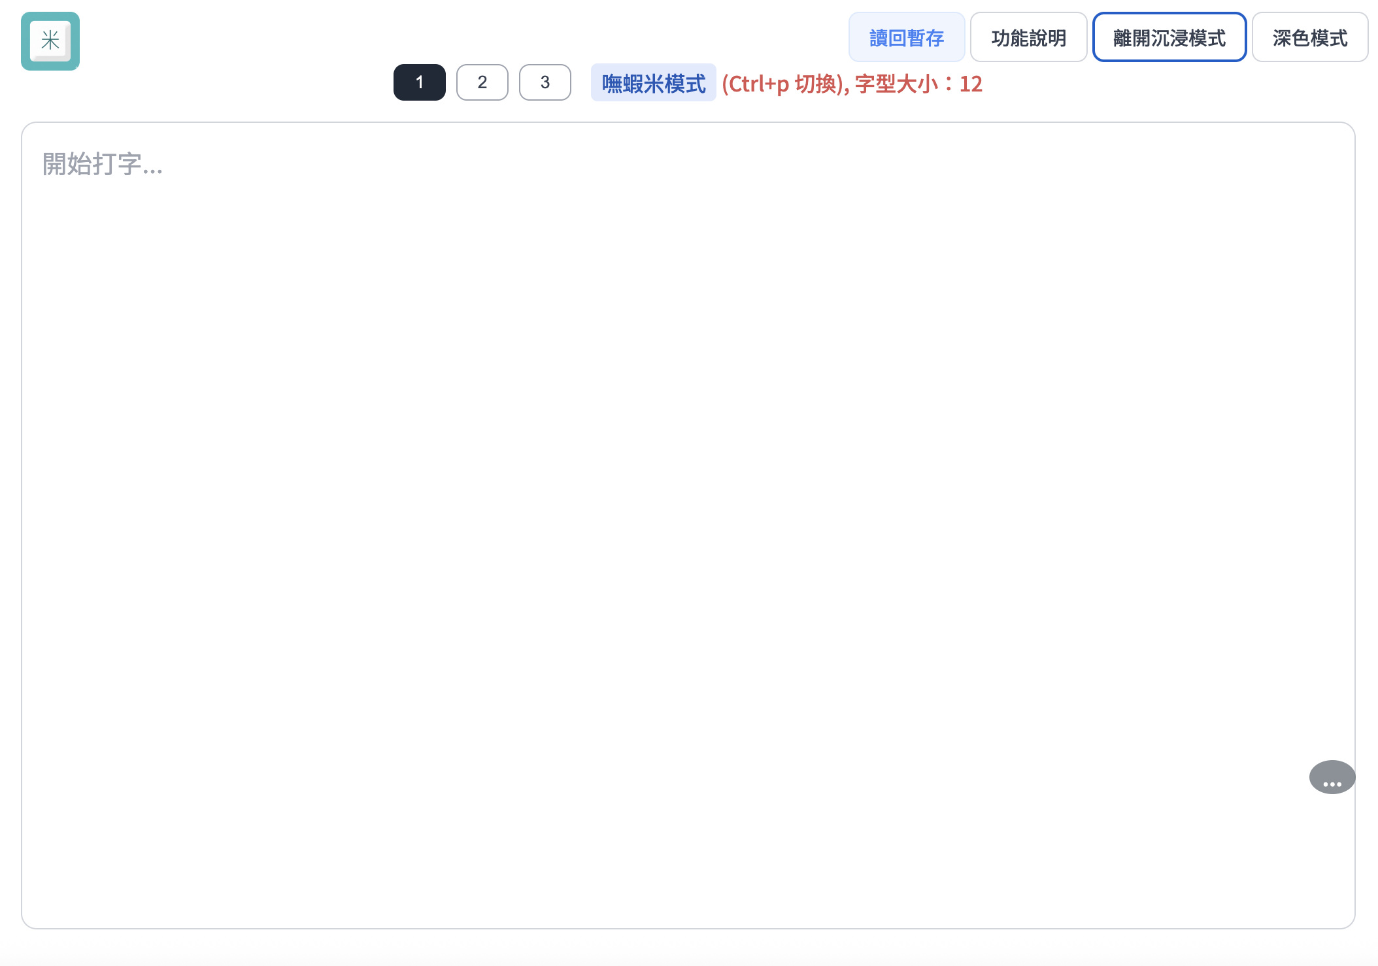Switch to page tab 3
The height and width of the screenshot is (966, 1378).
[545, 82]
